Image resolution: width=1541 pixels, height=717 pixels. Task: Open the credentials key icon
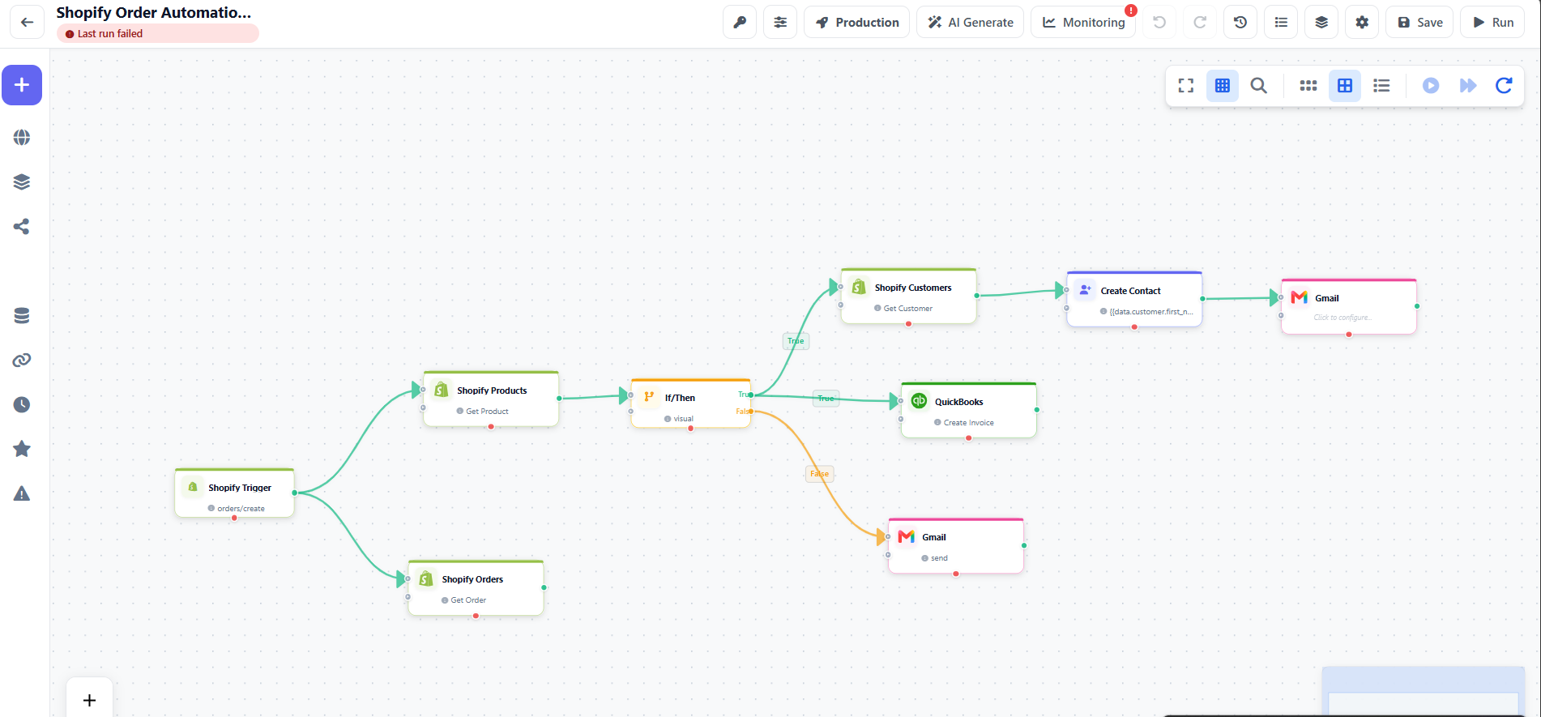click(x=740, y=22)
